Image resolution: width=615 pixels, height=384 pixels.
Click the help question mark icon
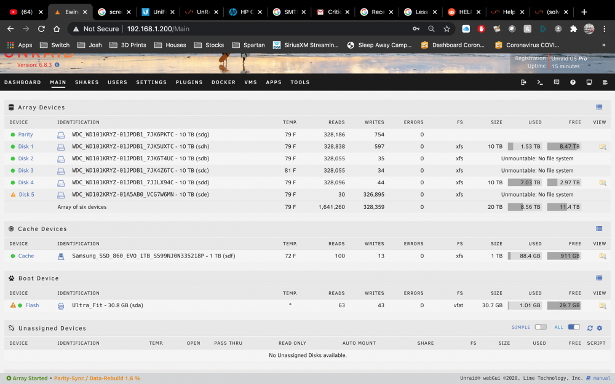click(x=573, y=82)
